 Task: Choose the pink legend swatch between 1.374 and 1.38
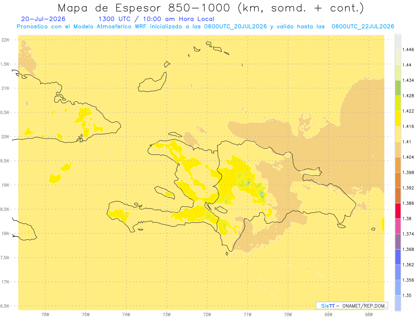point(398,226)
